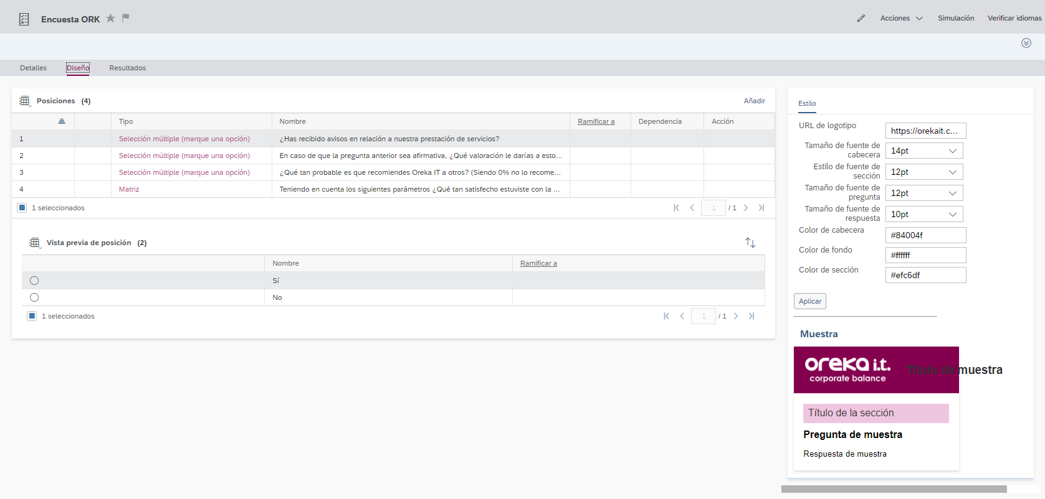Open Simulación from the header
This screenshot has width=1045, height=499.
tap(956, 18)
